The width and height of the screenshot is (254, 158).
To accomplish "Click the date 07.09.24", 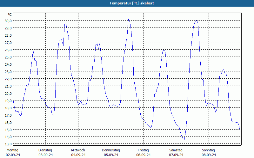I will (176, 155).
